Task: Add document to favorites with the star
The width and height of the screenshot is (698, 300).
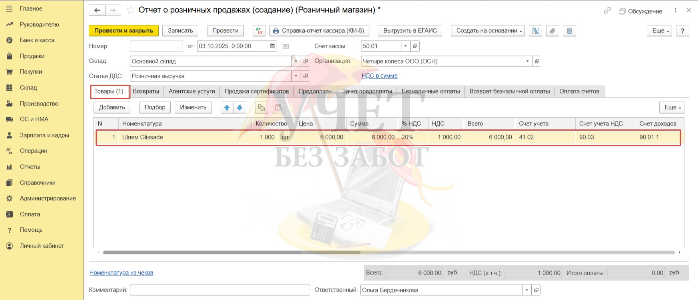Action: (130, 10)
